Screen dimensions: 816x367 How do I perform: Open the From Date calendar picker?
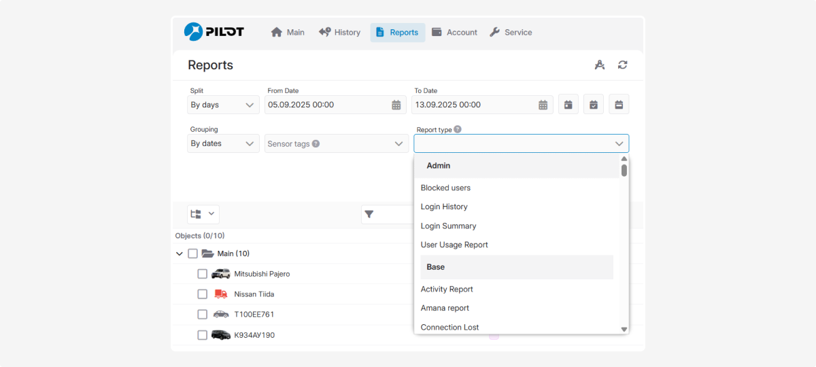396,105
